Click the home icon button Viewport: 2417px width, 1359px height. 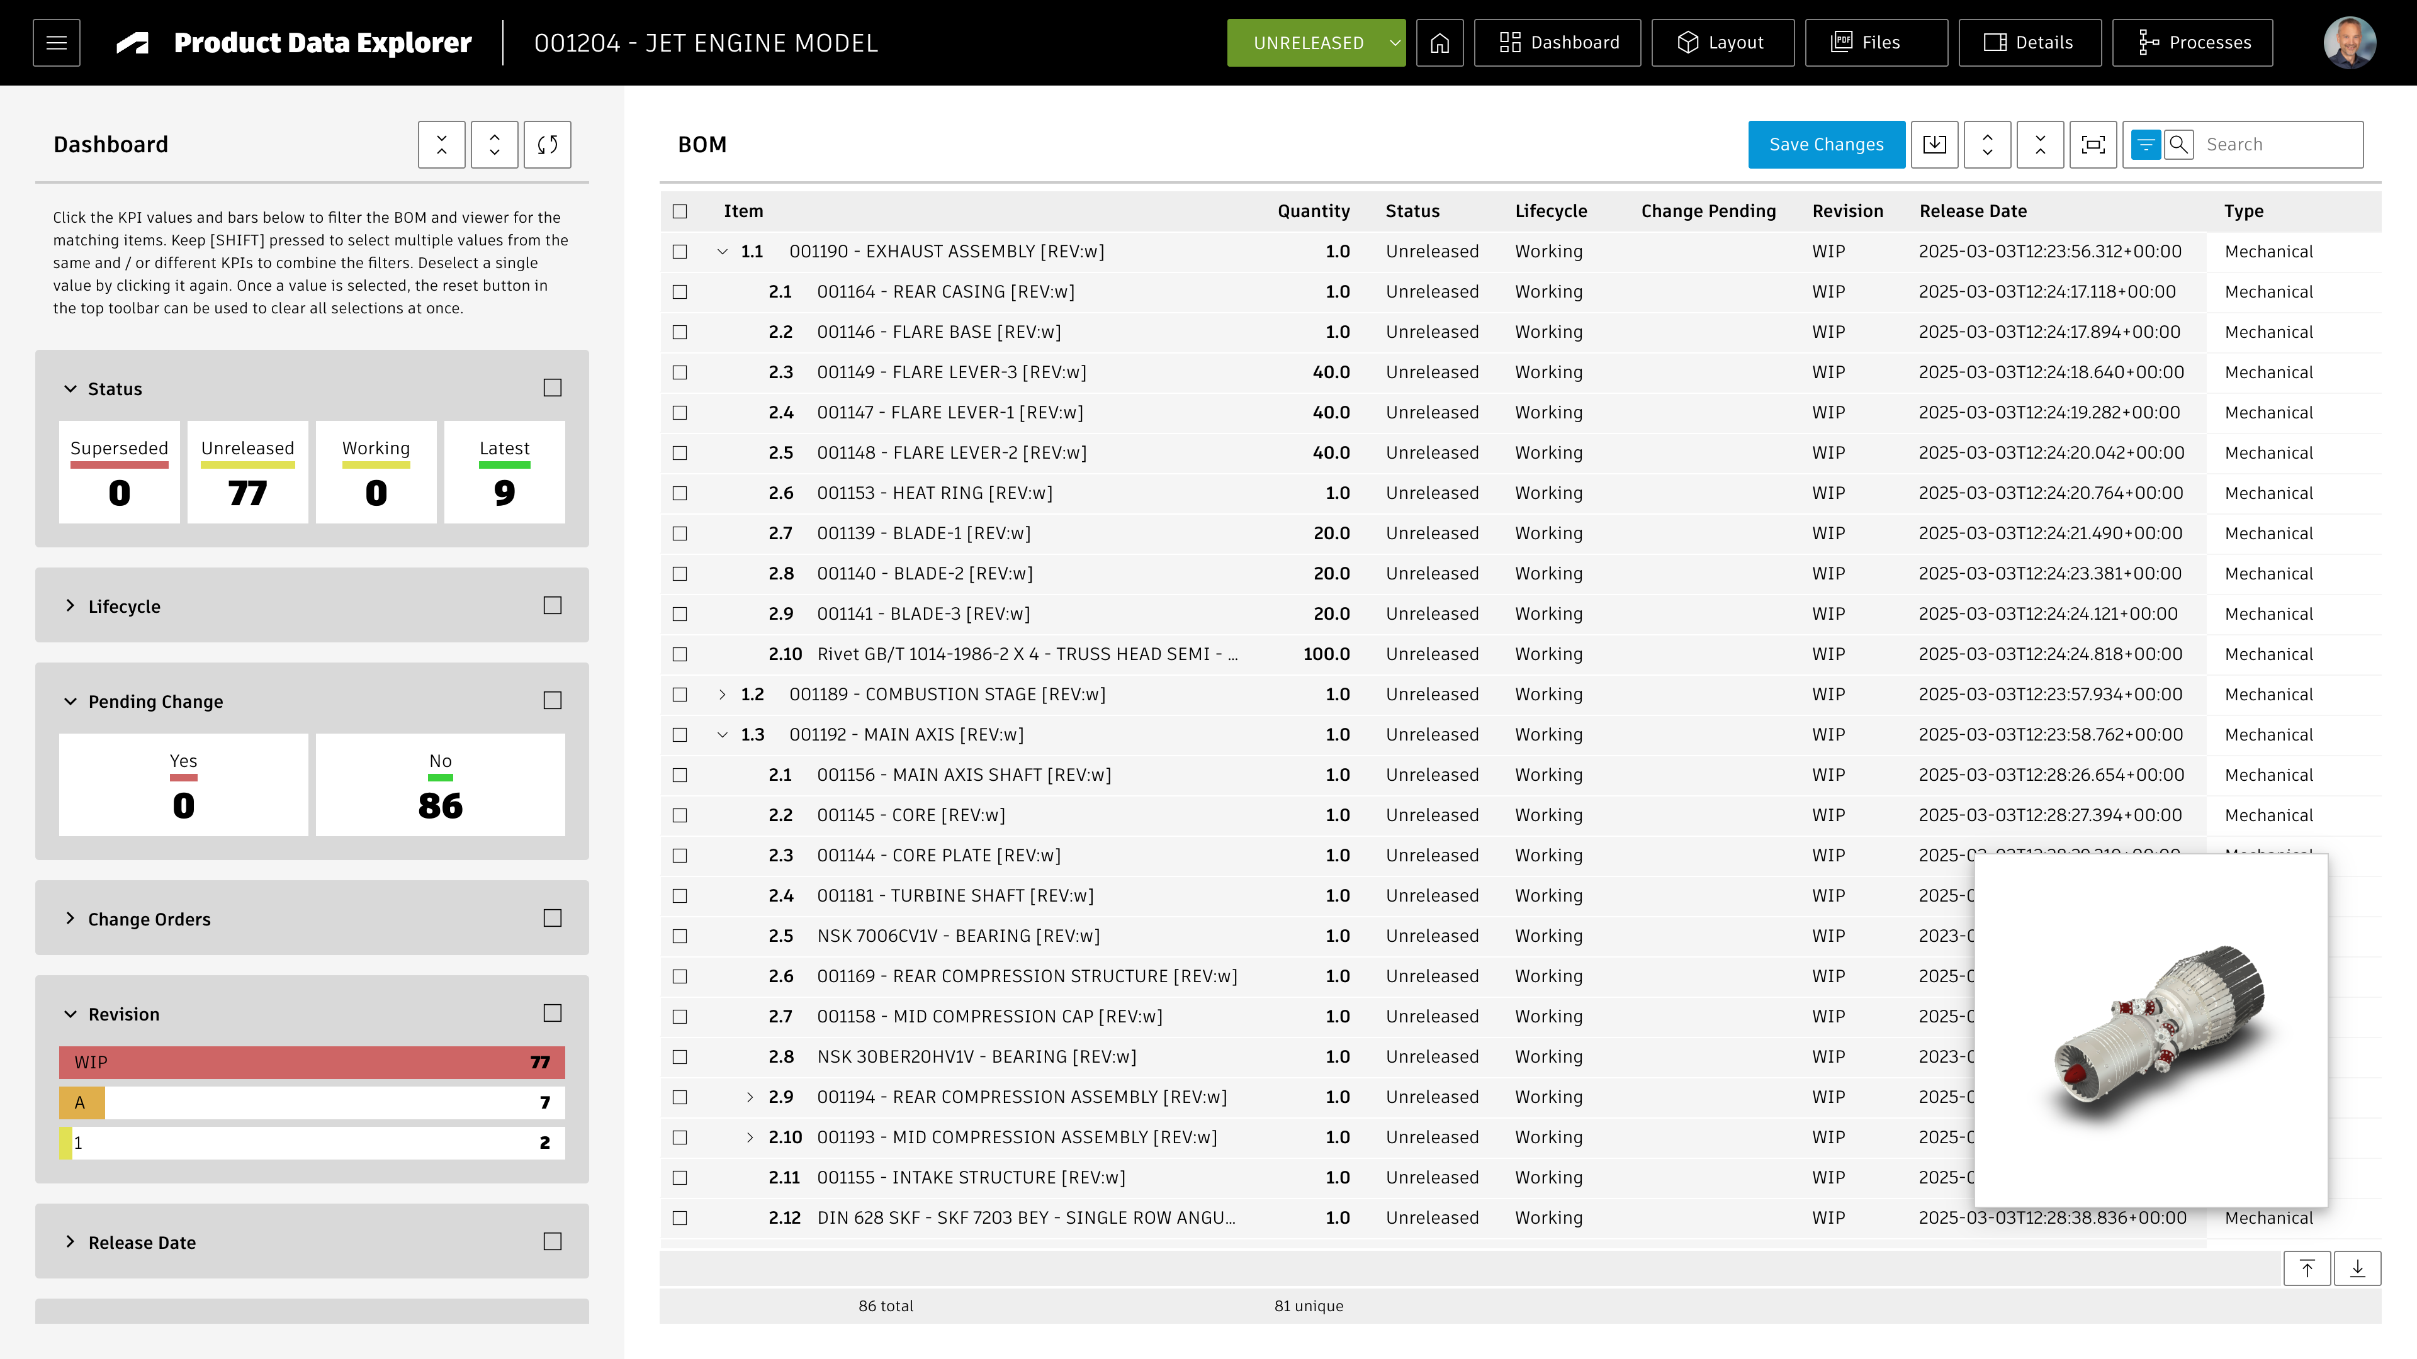click(1439, 43)
